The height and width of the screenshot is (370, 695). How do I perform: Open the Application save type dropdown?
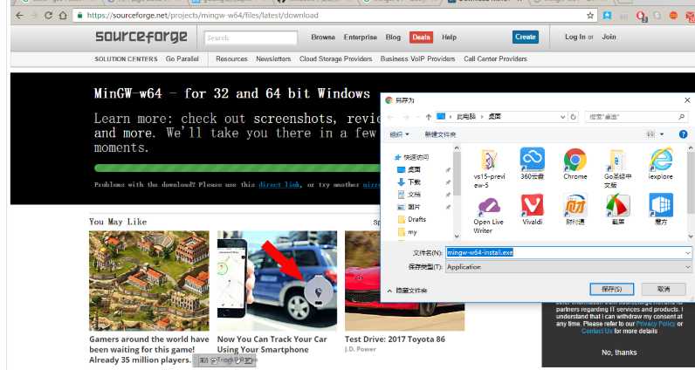(x=568, y=267)
